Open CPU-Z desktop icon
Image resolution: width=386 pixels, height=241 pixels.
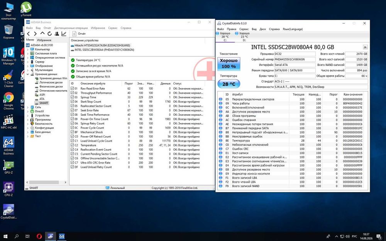(8, 189)
